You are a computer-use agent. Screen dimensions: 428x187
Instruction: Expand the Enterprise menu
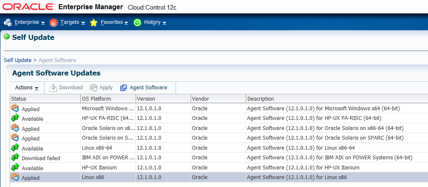pos(29,22)
